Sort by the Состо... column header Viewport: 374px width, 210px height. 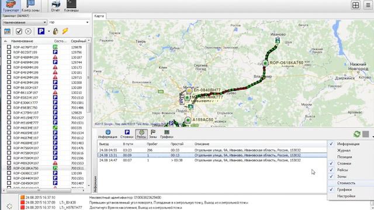pyautogui.click(x=61, y=41)
